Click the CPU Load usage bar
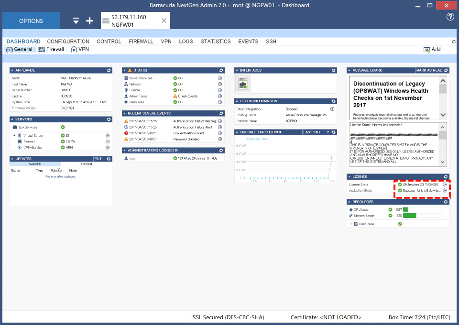 point(422,210)
